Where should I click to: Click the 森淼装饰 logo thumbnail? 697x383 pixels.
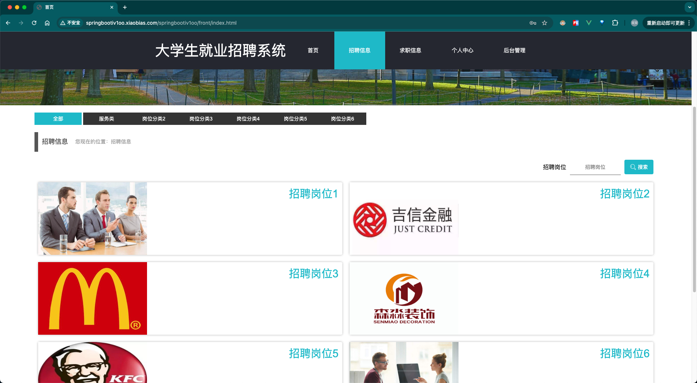[404, 298]
